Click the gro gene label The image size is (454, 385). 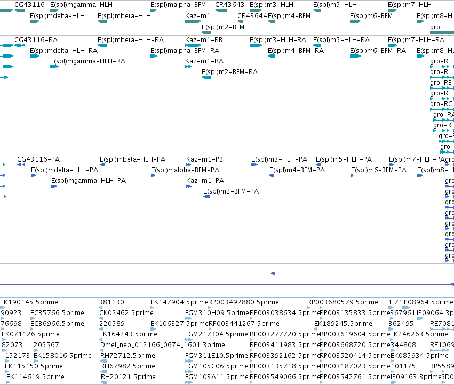[x=435, y=27]
